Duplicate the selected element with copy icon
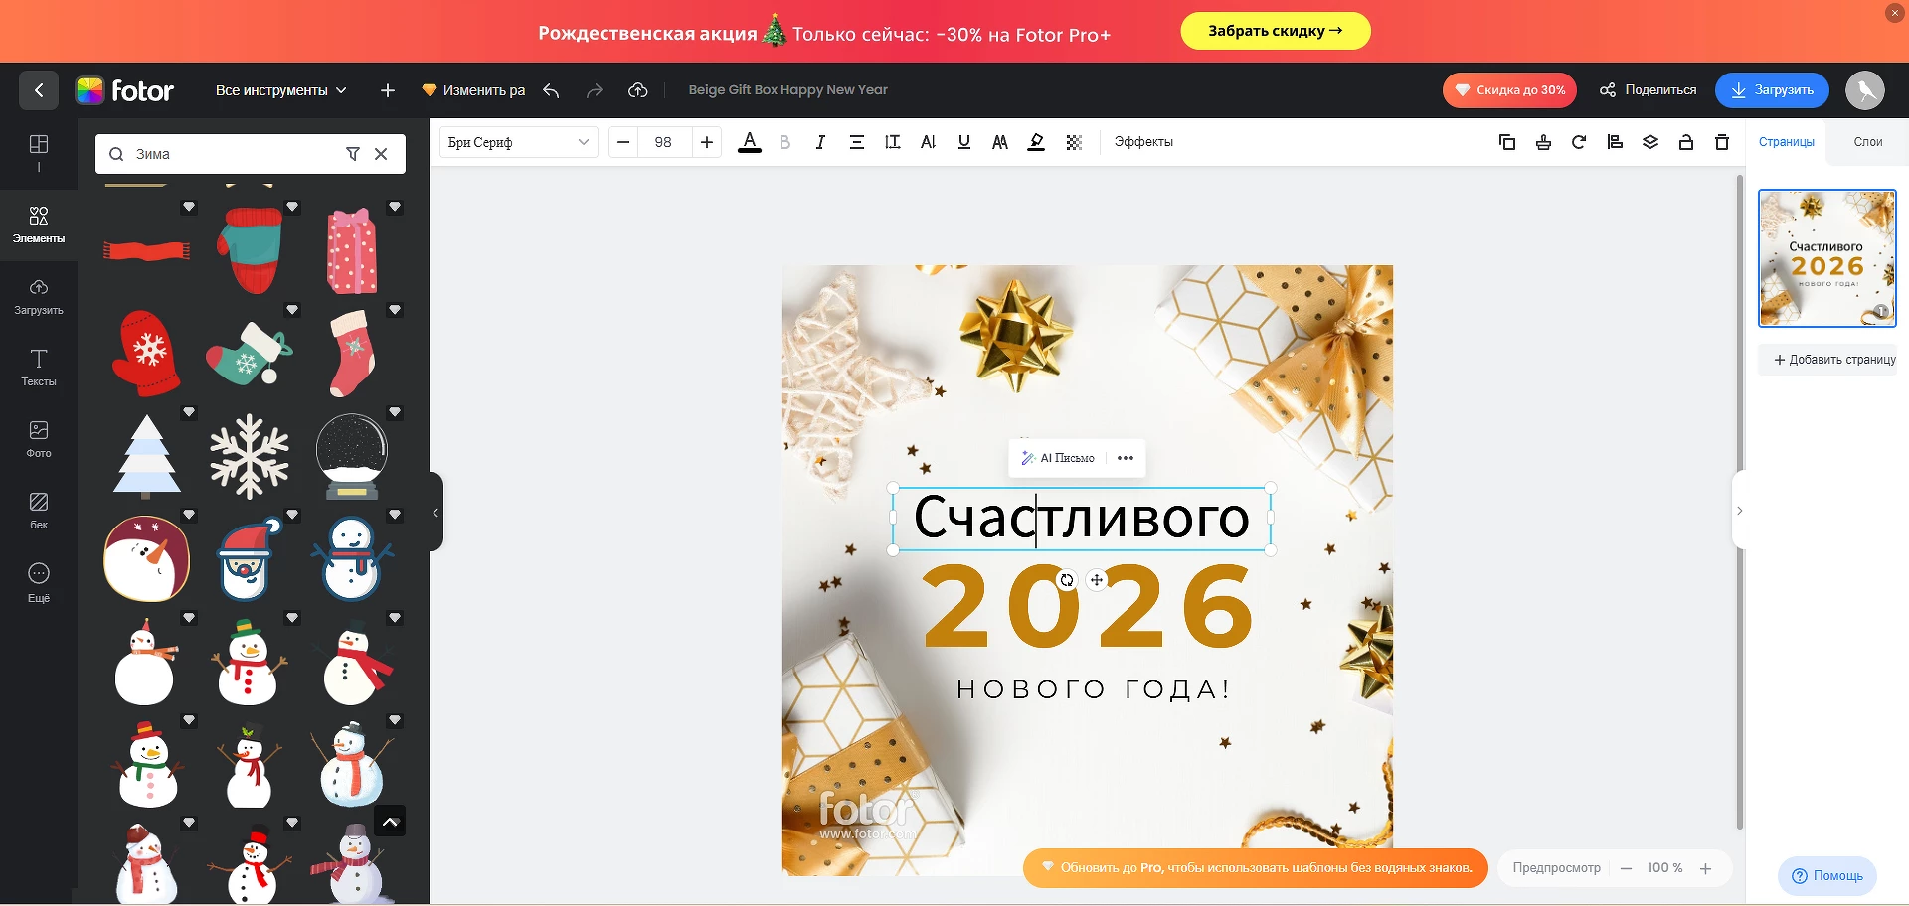The height and width of the screenshot is (906, 1909). point(1506,142)
